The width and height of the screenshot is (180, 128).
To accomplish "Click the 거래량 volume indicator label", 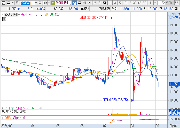I will (x=9, y=108).
